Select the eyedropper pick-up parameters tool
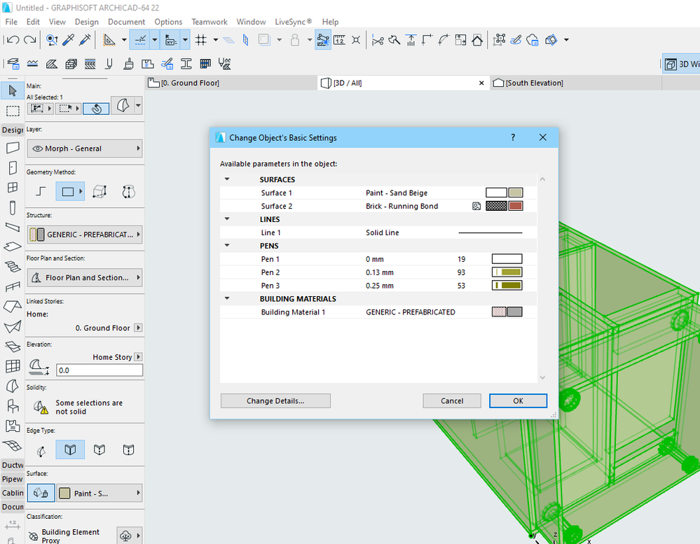Screen dimensions: 700x544 [x=69, y=40]
